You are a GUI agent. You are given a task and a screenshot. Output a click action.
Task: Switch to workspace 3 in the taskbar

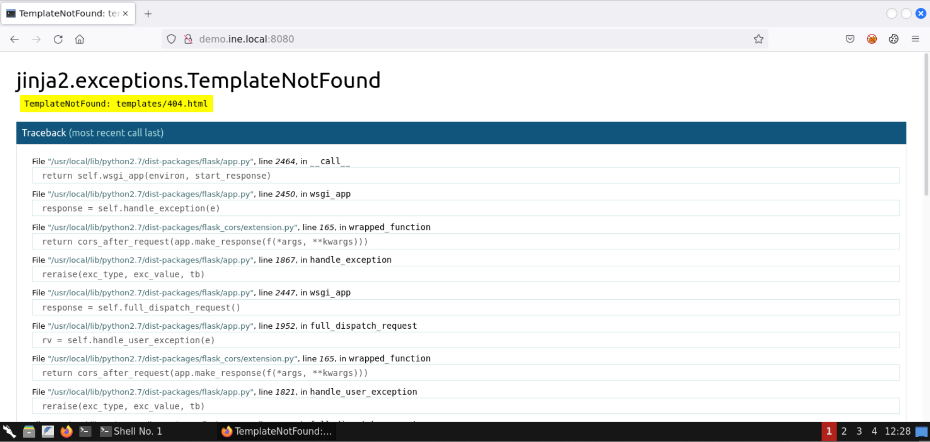click(x=859, y=431)
